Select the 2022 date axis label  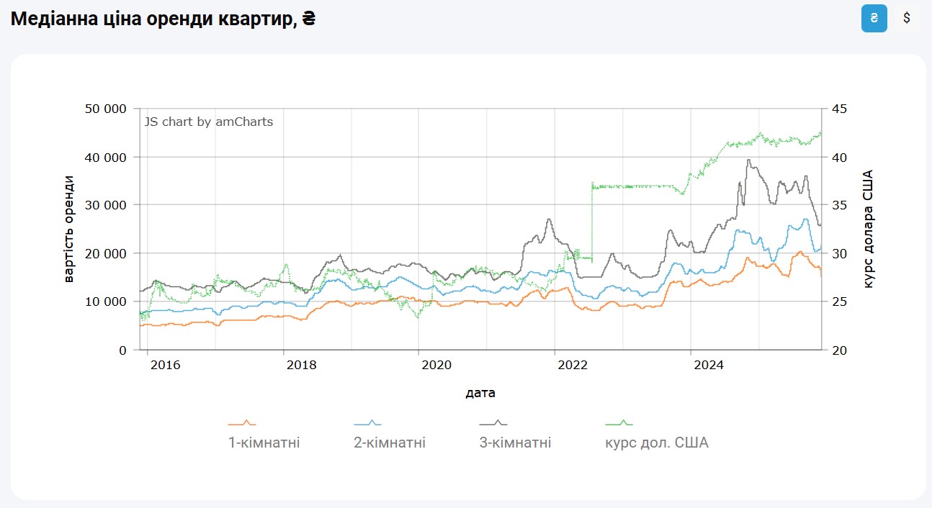(573, 365)
